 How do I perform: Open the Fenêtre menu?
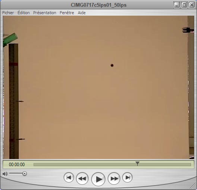(x=67, y=13)
